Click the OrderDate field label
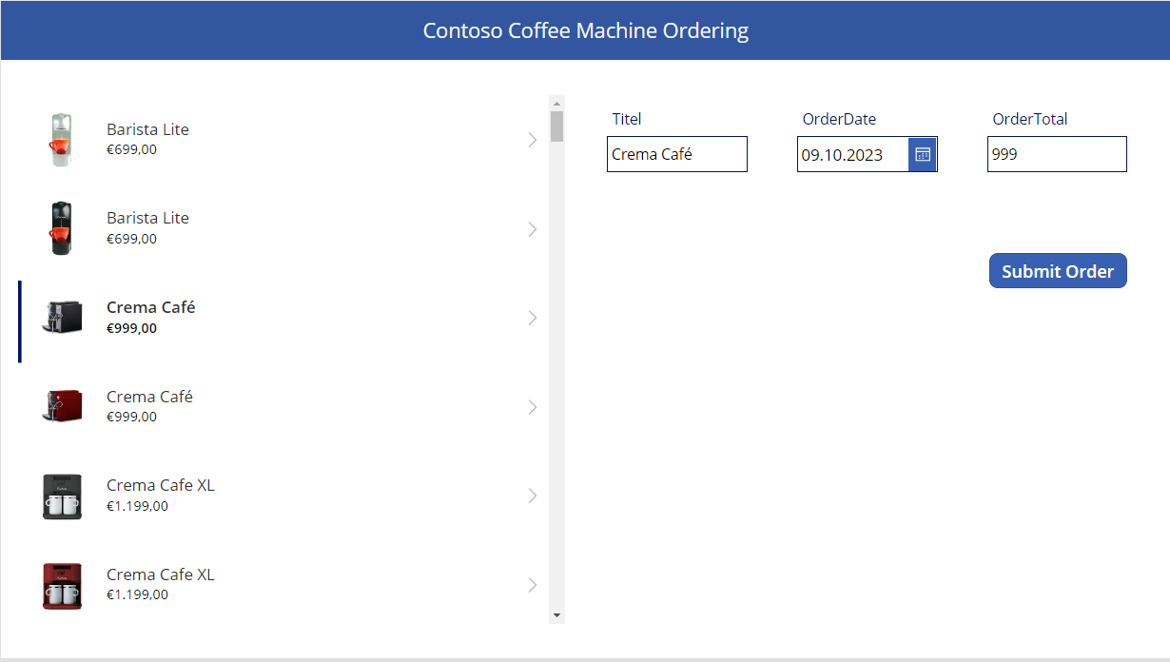The image size is (1170, 662). click(x=839, y=119)
